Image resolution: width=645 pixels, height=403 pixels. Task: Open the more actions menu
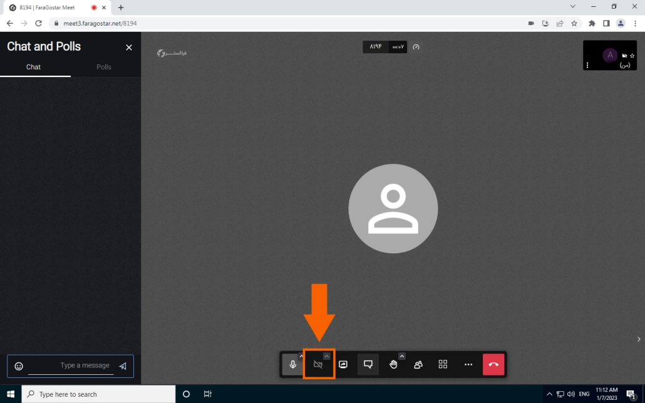[468, 364]
